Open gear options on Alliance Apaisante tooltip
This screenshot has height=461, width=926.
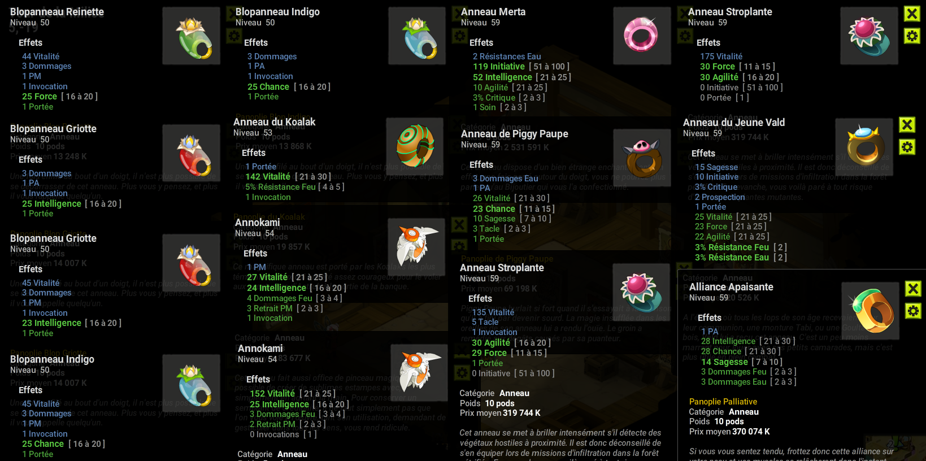tap(912, 311)
